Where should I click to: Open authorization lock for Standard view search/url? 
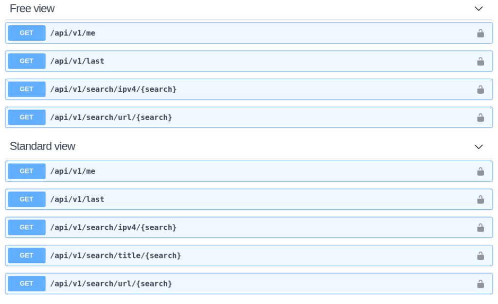coord(480,284)
